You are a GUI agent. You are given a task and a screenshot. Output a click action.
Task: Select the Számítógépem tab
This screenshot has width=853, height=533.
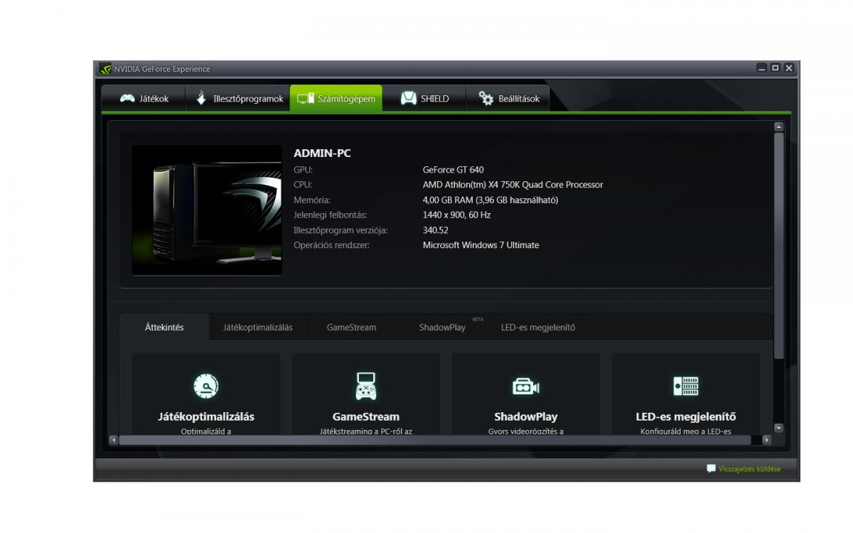click(336, 99)
